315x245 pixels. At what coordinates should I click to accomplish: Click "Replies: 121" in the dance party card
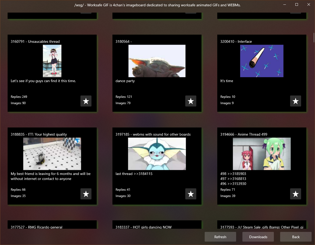tap(124, 97)
